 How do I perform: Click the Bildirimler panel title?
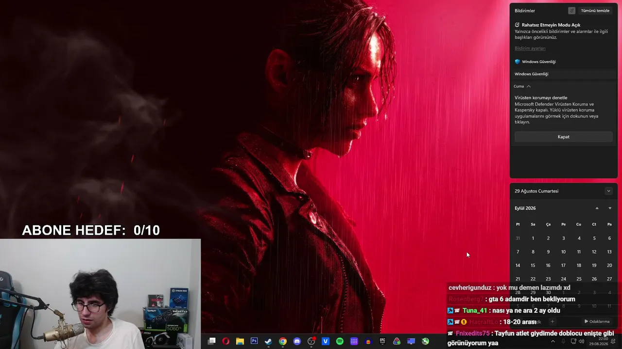coord(525,11)
